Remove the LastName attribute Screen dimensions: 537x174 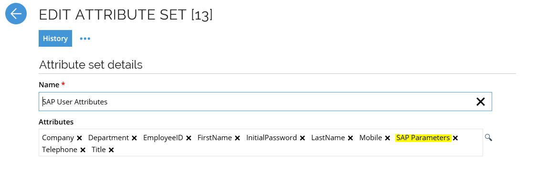[x=350, y=138]
